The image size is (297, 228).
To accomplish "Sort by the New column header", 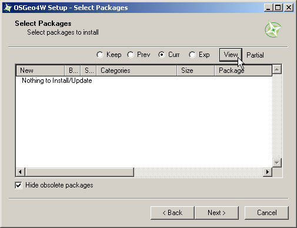I will [x=41, y=71].
